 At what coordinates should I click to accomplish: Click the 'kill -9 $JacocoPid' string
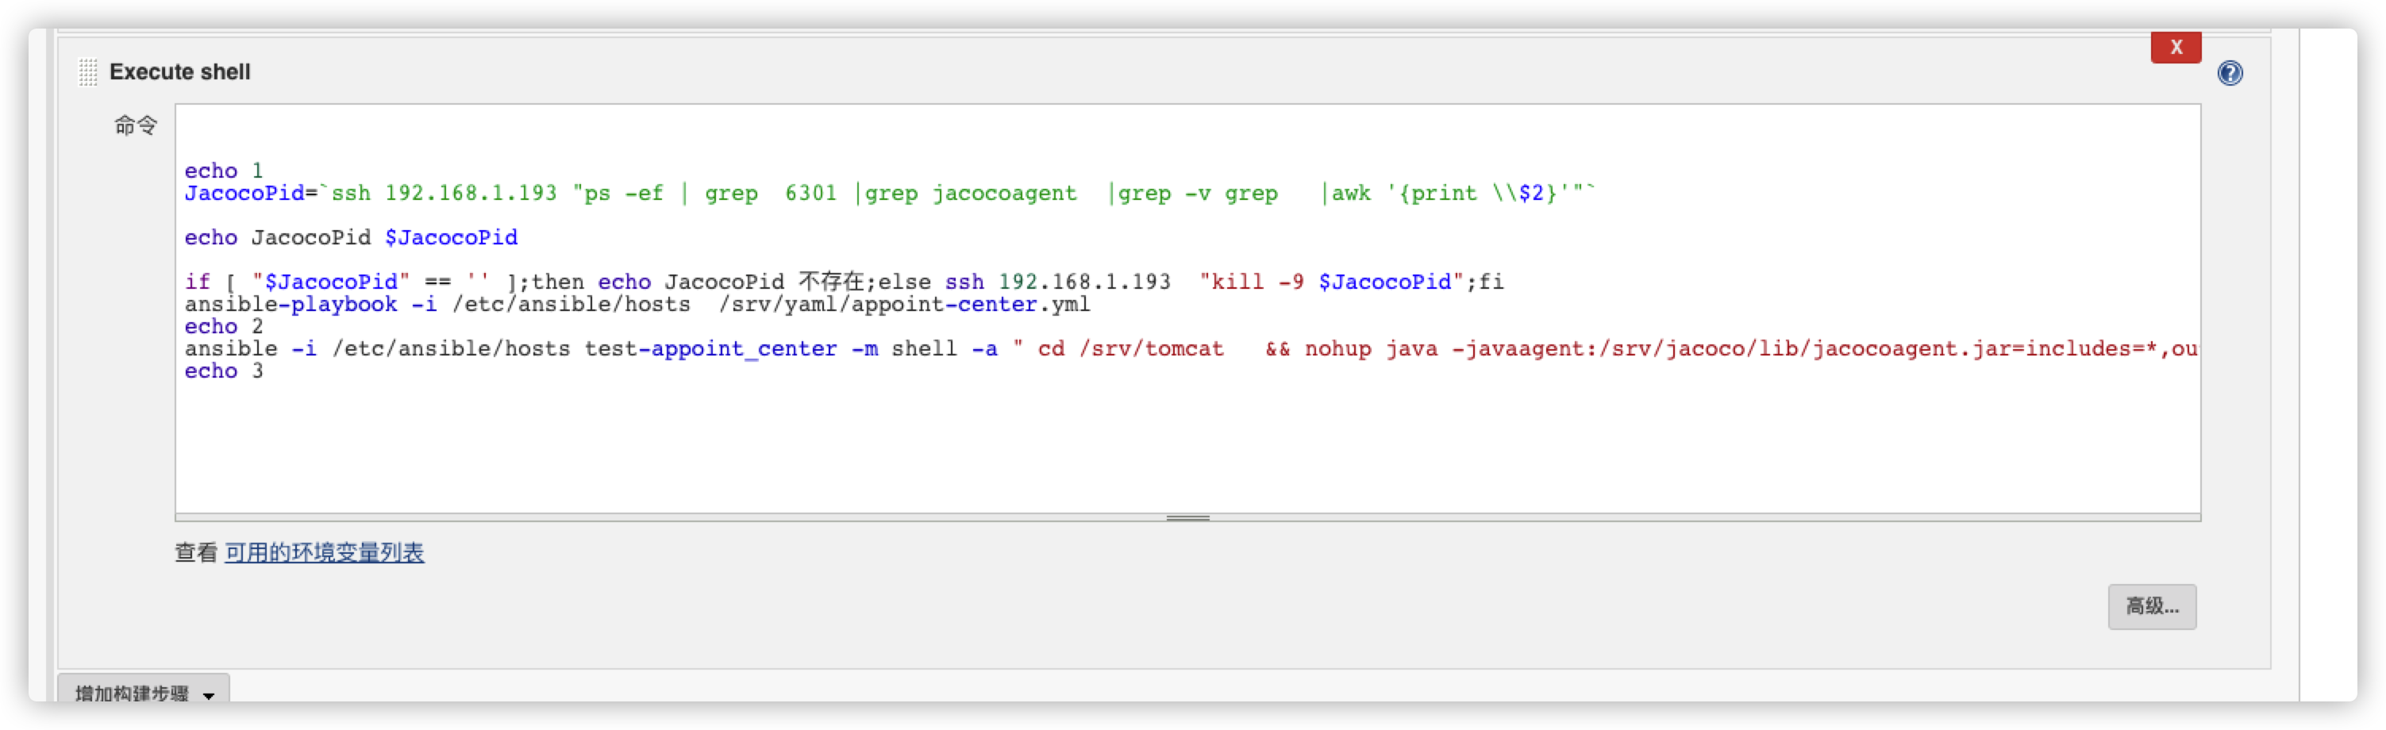(1331, 282)
